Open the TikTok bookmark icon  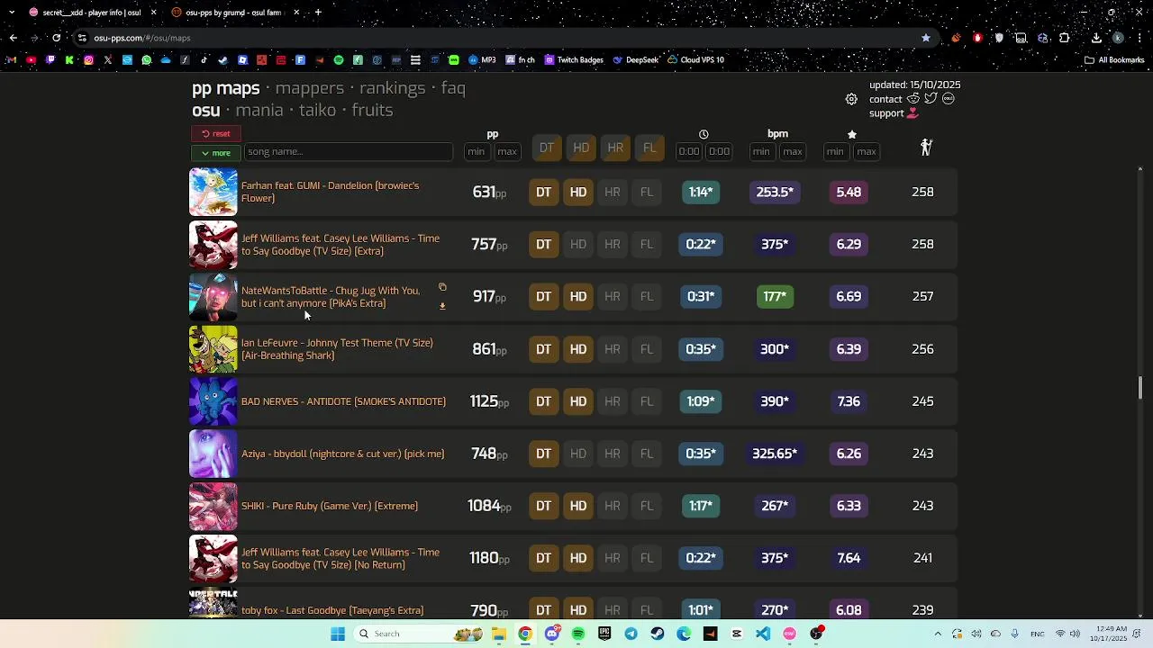[204, 60]
